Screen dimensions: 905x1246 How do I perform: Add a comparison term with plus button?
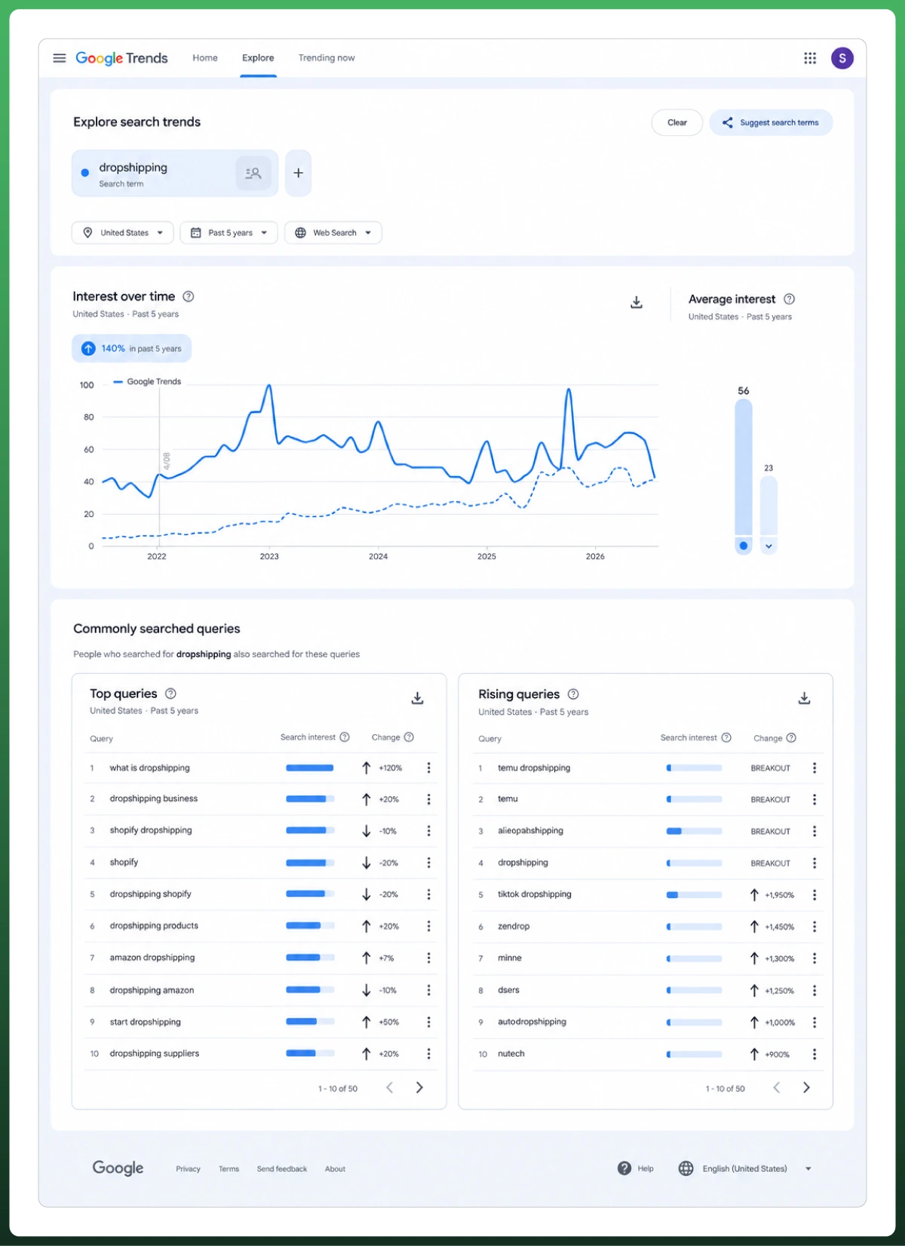point(299,173)
